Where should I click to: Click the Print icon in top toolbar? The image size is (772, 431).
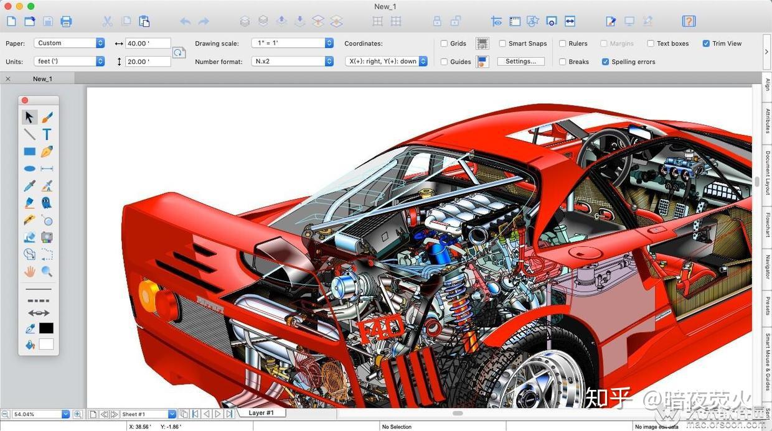coord(66,21)
